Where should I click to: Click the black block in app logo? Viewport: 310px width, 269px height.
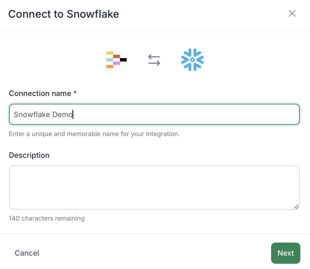(x=123, y=60)
